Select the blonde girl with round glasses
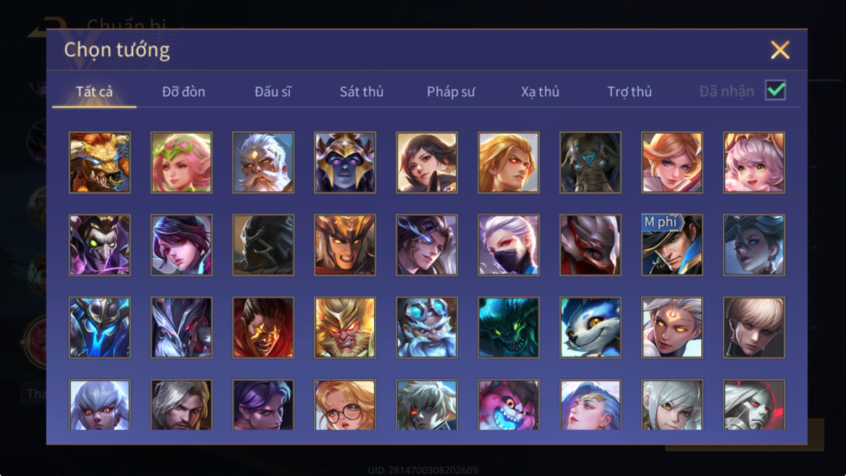The width and height of the screenshot is (846, 476). tap(344, 405)
